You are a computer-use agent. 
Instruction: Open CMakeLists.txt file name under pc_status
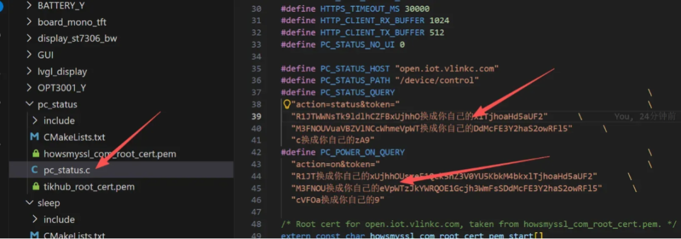[74, 137]
